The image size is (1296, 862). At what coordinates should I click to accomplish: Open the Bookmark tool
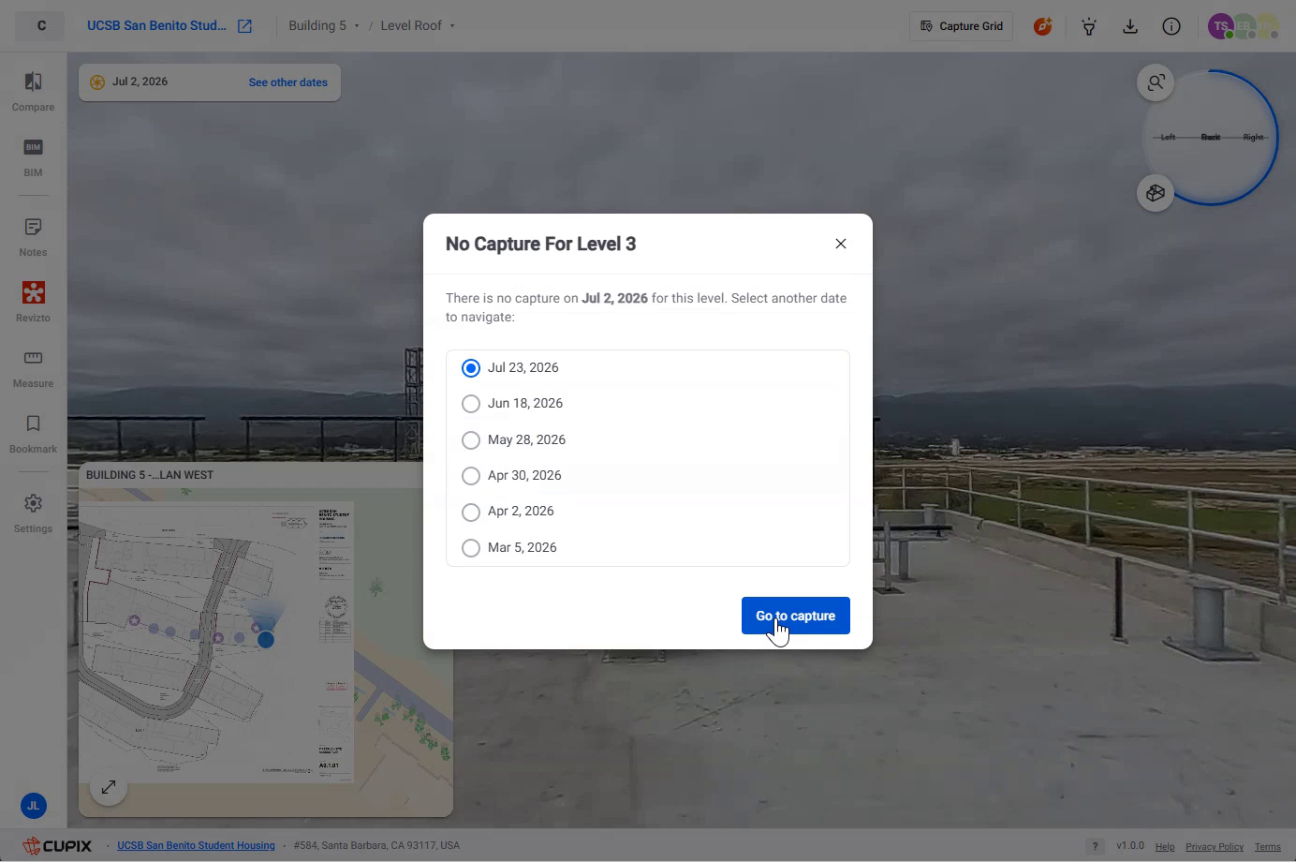pyautogui.click(x=33, y=434)
